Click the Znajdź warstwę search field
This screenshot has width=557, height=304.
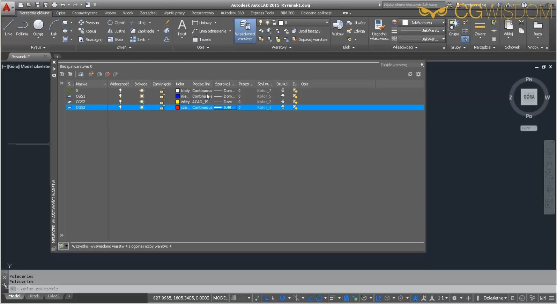398,65
